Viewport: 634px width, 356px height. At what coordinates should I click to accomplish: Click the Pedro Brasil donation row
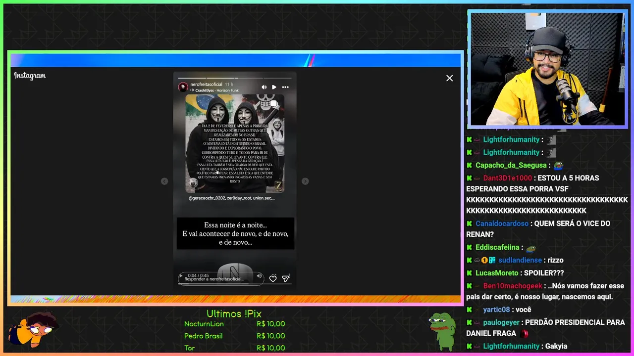tap(235, 336)
